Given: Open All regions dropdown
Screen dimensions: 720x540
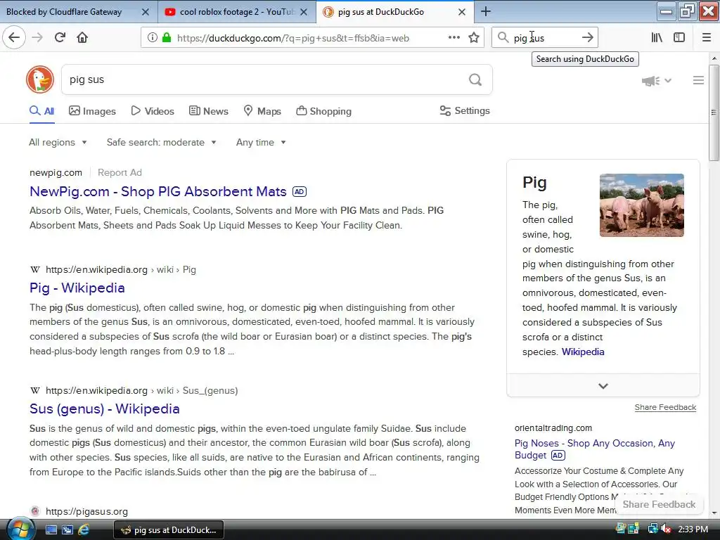Looking at the screenshot, I should pyautogui.click(x=58, y=142).
